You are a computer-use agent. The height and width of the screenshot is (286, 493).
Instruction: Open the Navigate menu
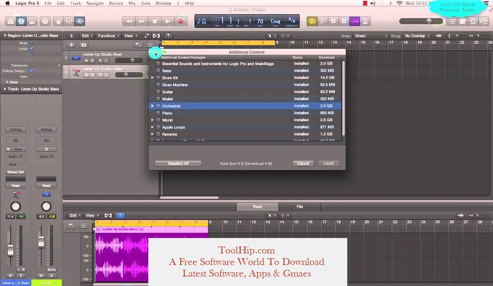[x=95, y=3]
